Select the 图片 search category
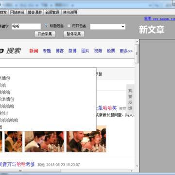This screenshot has width=175, height=175. 85,51
